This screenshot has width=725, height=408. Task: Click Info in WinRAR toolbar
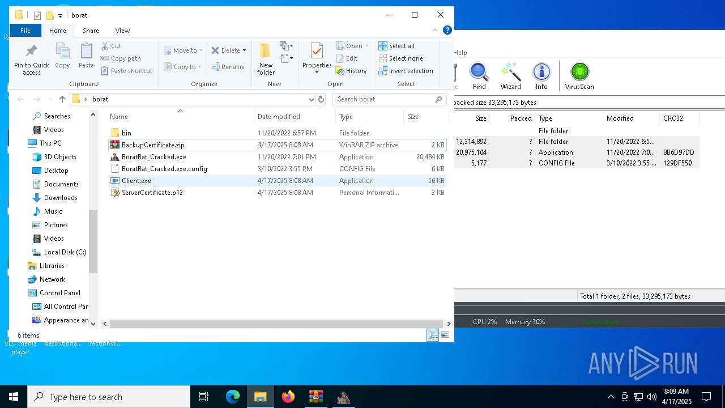[541, 76]
